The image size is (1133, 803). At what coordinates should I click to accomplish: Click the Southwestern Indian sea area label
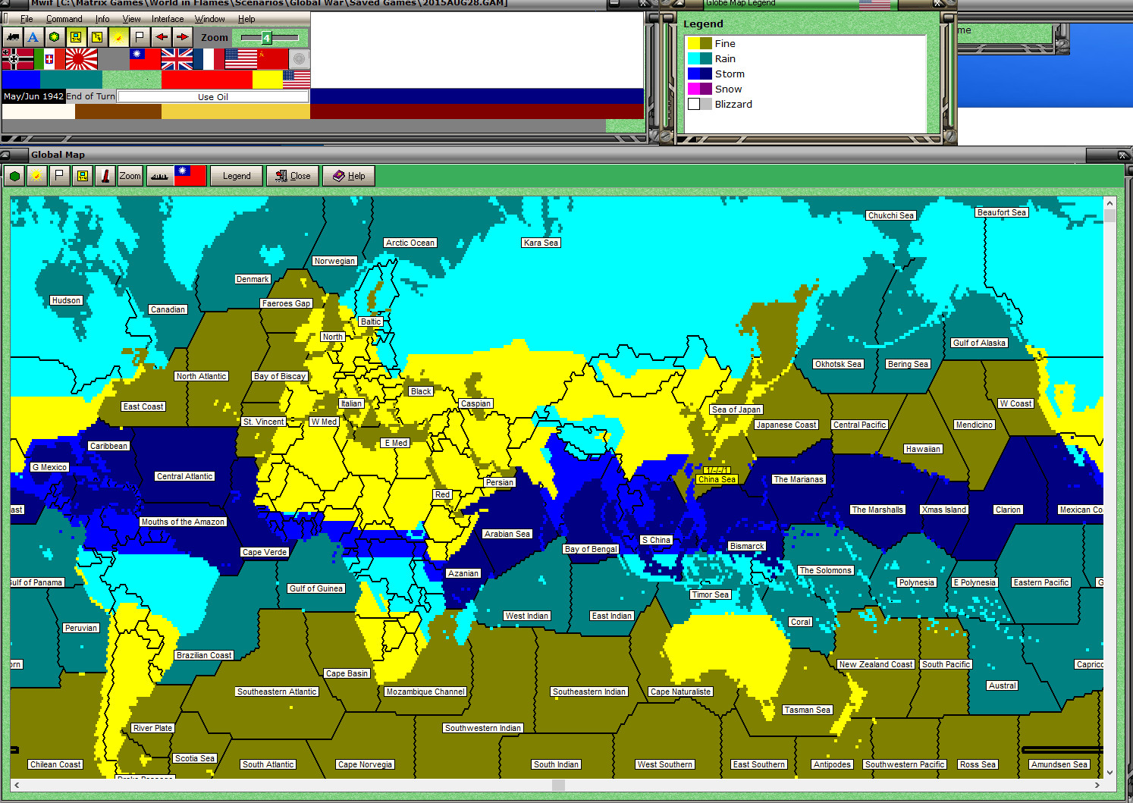point(483,728)
